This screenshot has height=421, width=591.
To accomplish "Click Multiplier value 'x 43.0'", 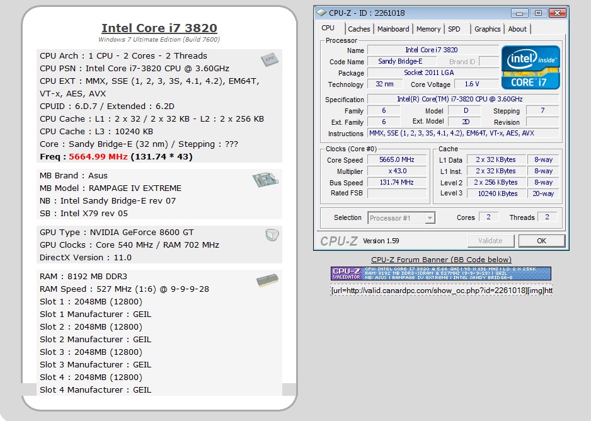I will tap(397, 171).
